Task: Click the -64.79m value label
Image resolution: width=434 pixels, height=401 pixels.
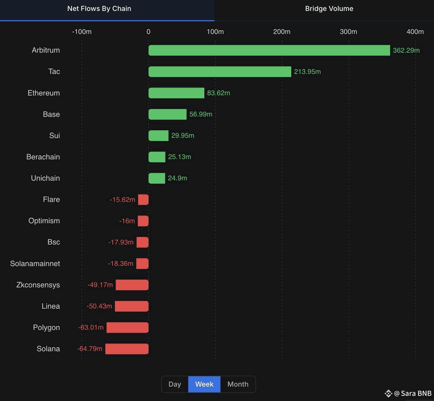Action: click(x=90, y=349)
